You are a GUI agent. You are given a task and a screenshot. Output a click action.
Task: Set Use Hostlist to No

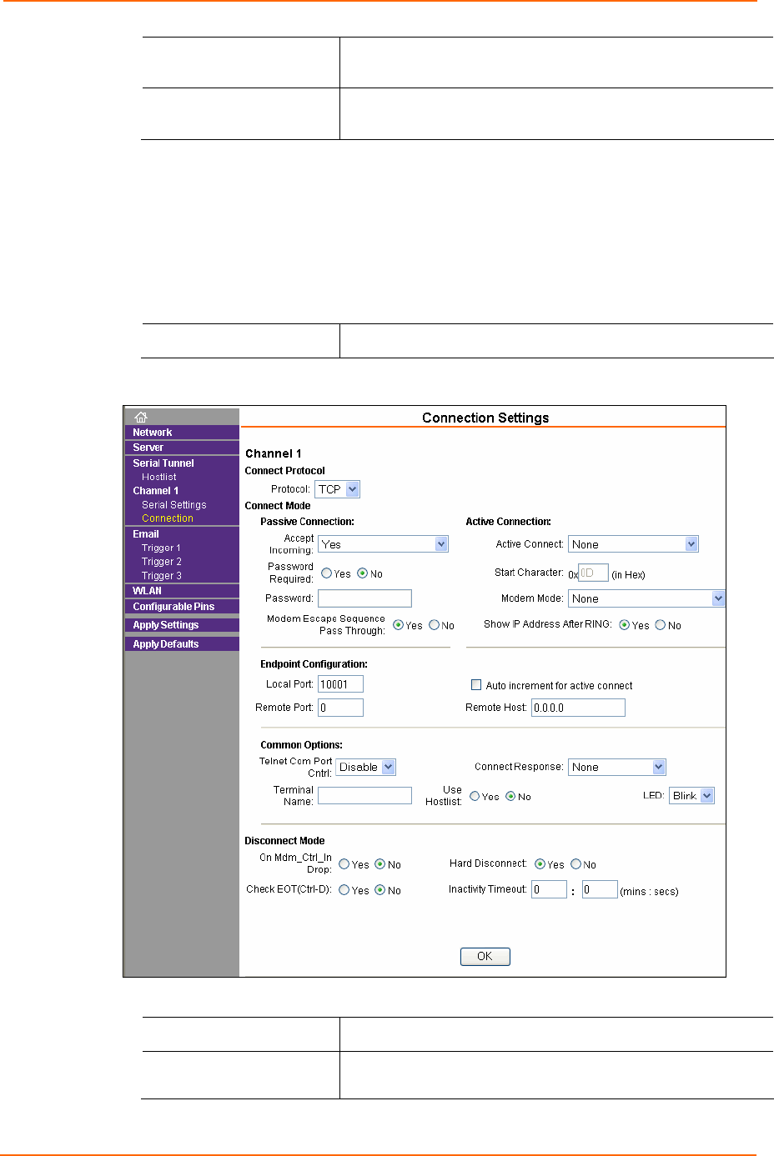tap(510, 796)
